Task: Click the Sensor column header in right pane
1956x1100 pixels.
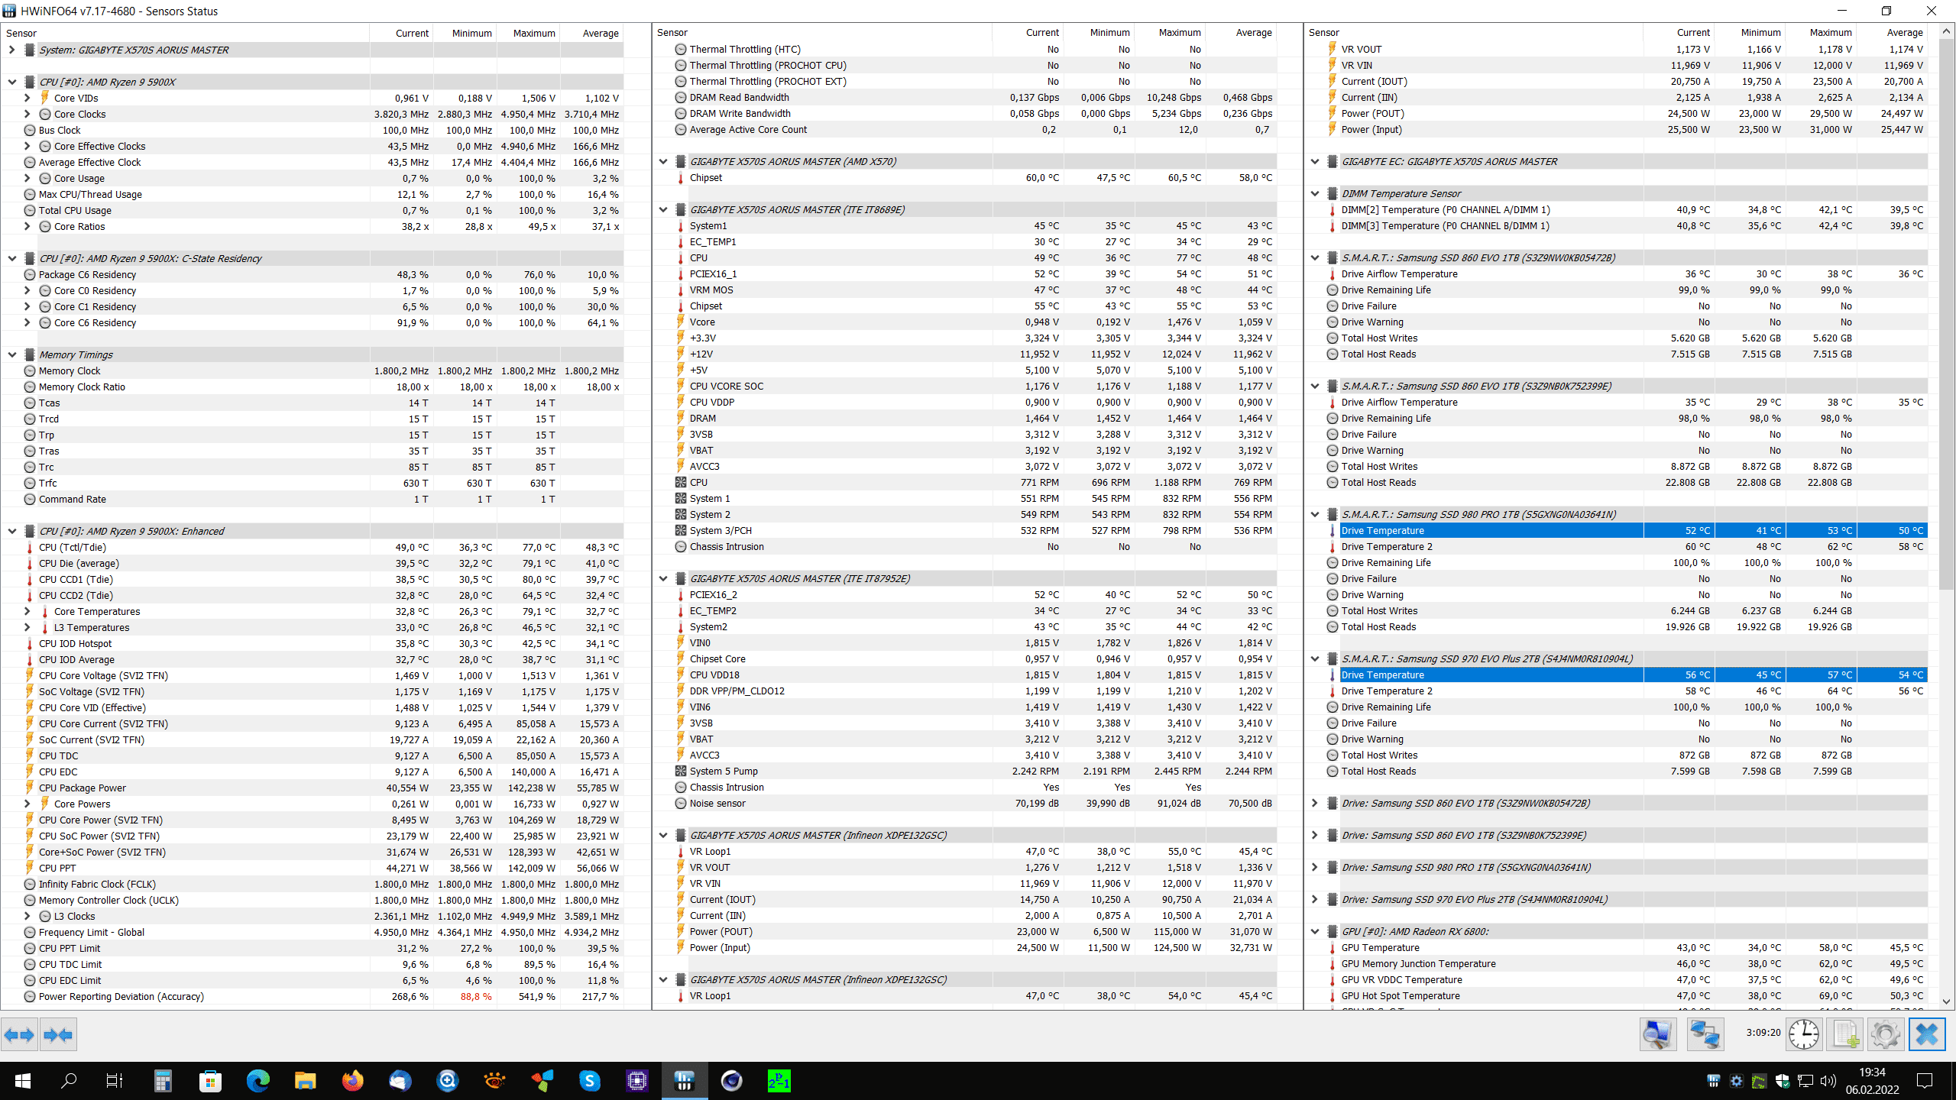Action: click(1475, 33)
